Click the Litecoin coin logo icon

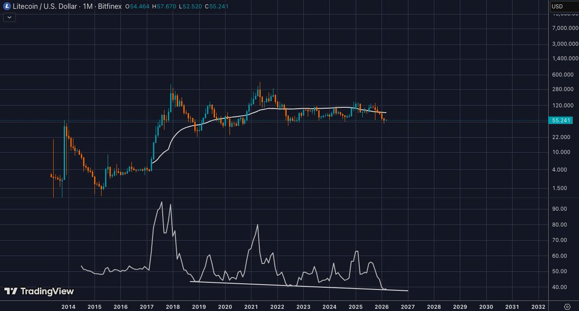point(6,6)
